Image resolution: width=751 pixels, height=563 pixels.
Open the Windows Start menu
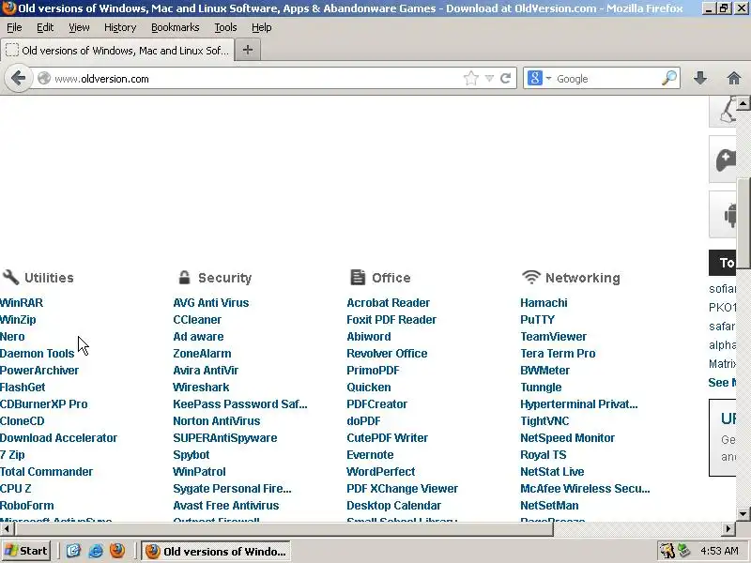27,551
